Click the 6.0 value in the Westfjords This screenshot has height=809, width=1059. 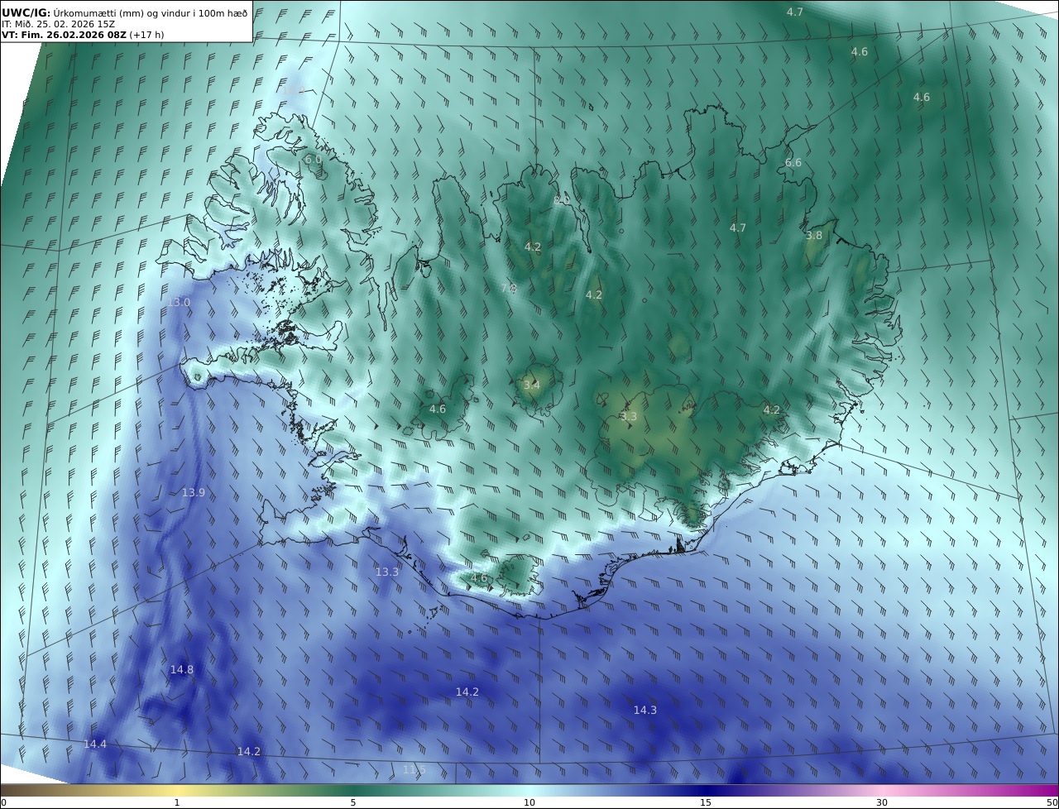pyautogui.click(x=313, y=159)
